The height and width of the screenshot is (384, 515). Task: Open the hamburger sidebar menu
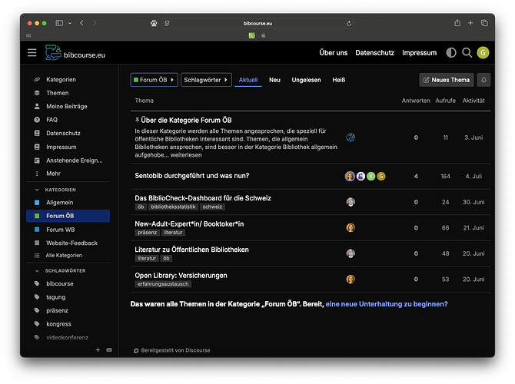point(32,52)
